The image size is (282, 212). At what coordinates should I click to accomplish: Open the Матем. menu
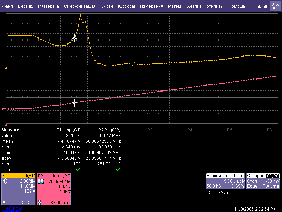(175, 6)
